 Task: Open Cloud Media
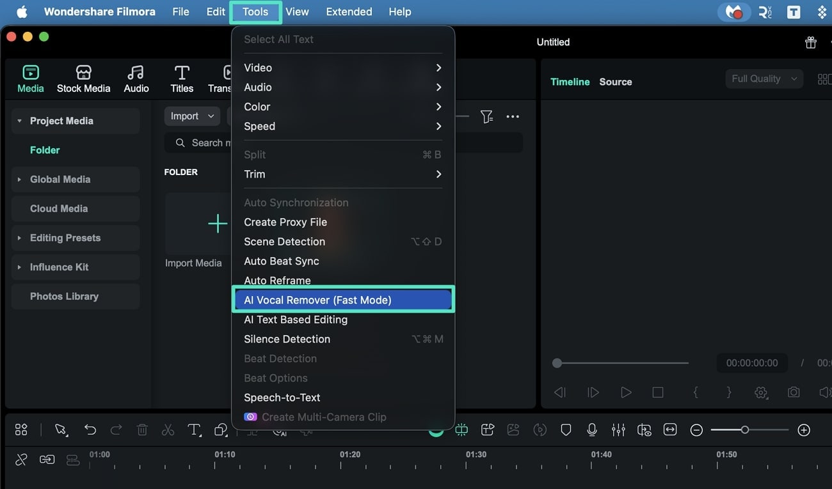pos(76,208)
